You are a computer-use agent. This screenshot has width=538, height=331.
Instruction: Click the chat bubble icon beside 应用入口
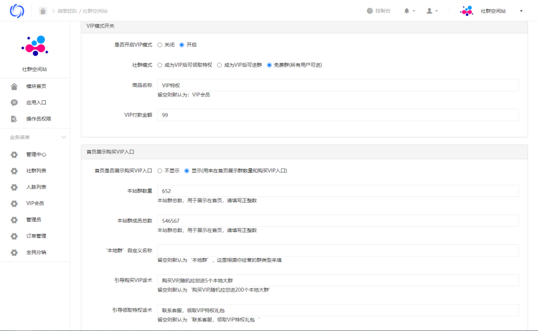coord(14,102)
